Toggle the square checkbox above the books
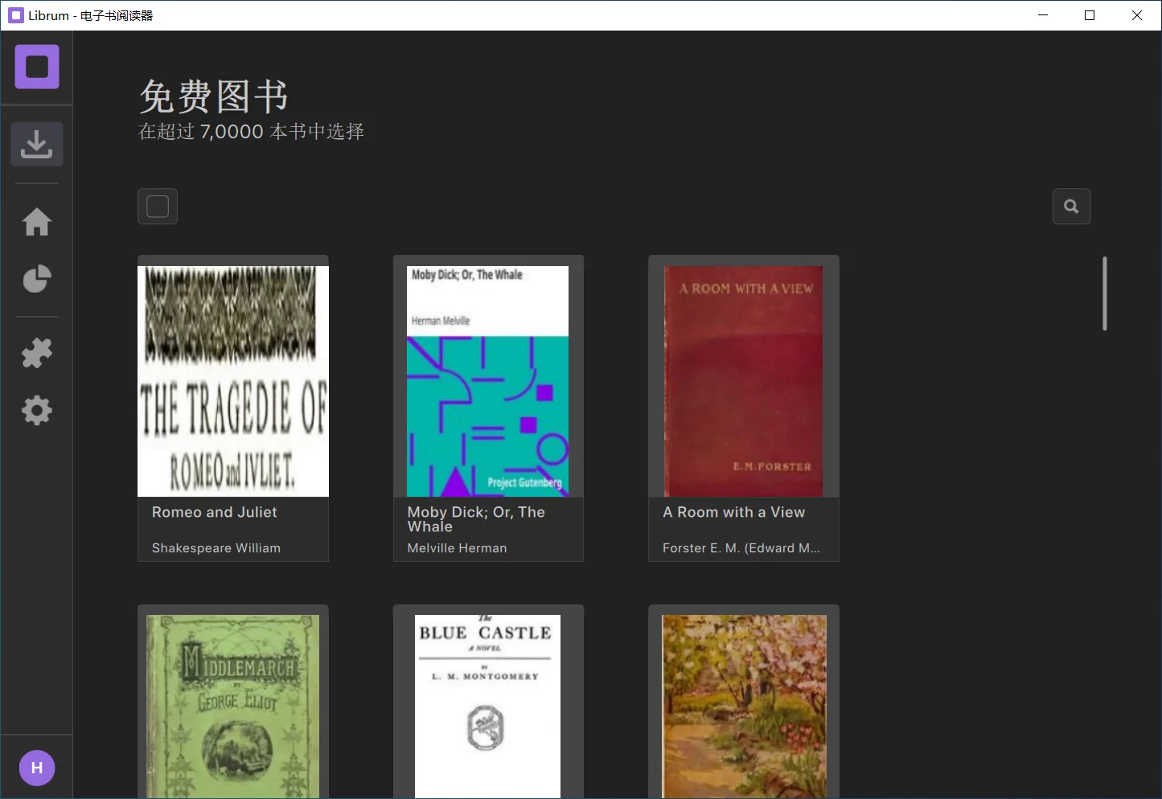 coord(158,207)
